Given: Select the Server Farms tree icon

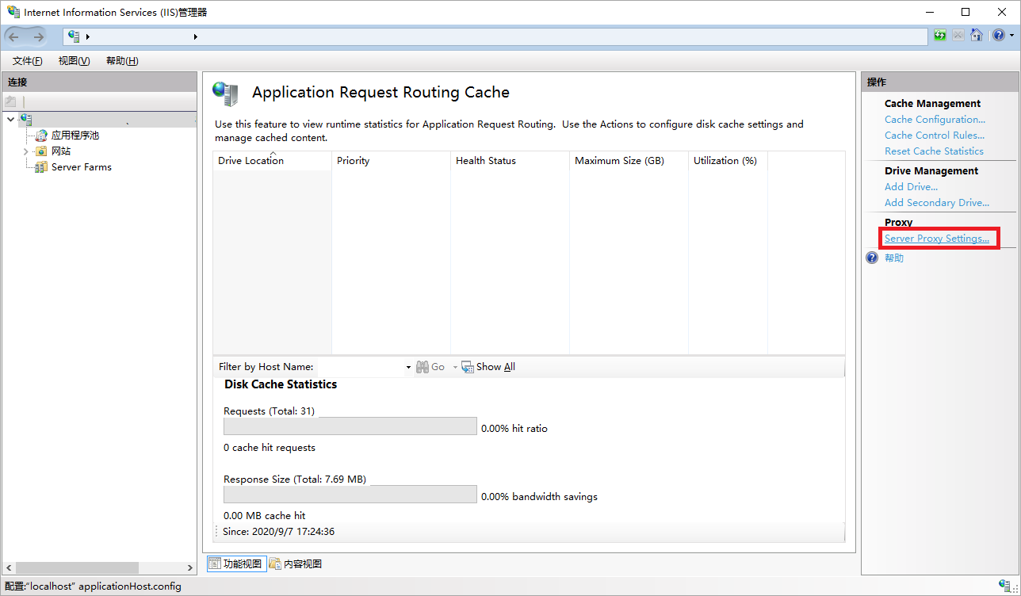Looking at the screenshot, I should click(x=41, y=167).
